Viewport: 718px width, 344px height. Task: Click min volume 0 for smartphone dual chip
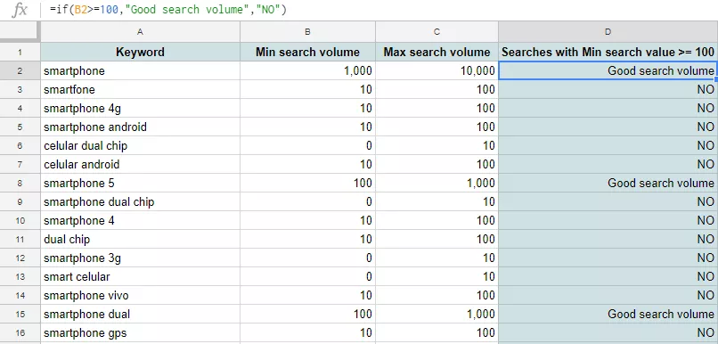pos(307,202)
